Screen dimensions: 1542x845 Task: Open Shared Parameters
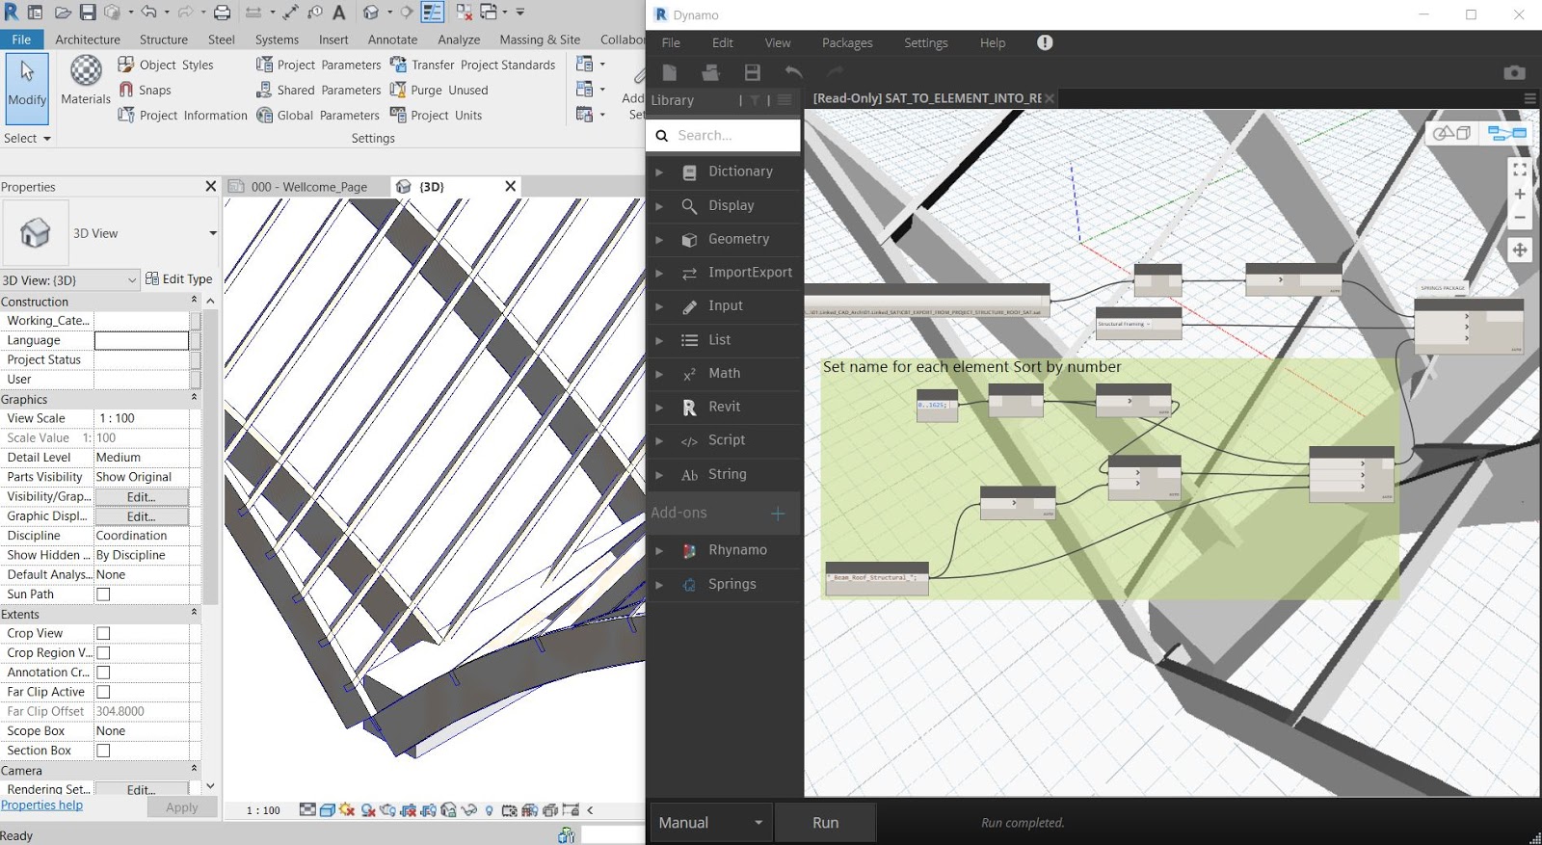coord(318,90)
